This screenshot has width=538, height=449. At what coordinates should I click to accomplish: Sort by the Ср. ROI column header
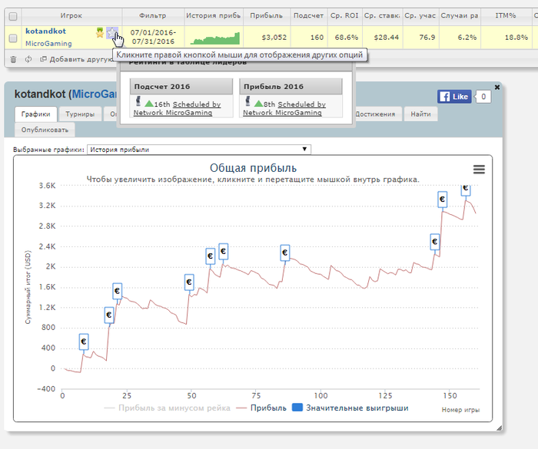pyautogui.click(x=344, y=16)
